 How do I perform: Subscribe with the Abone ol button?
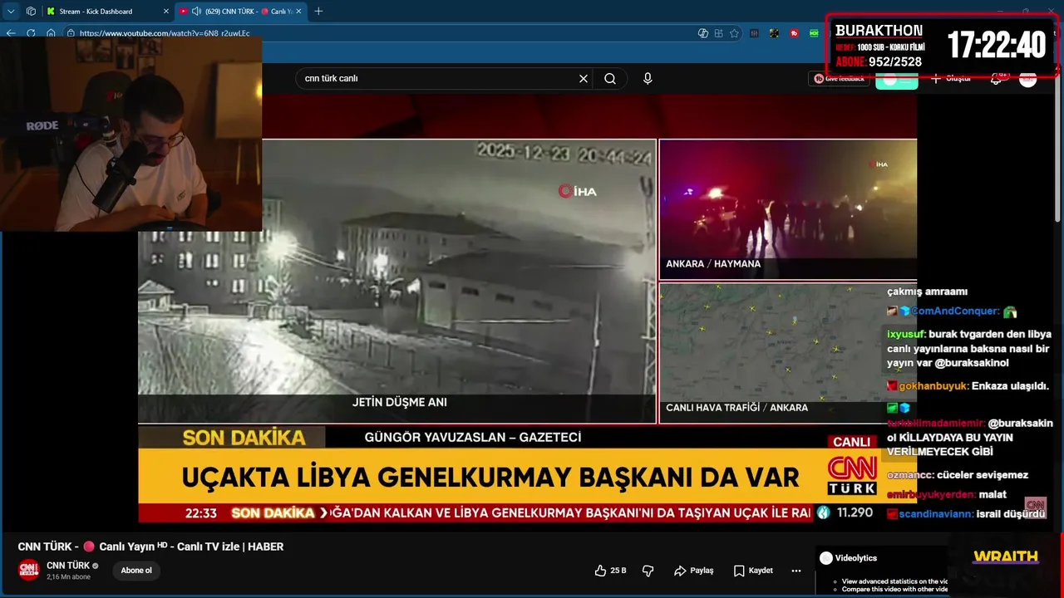click(136, 571)
